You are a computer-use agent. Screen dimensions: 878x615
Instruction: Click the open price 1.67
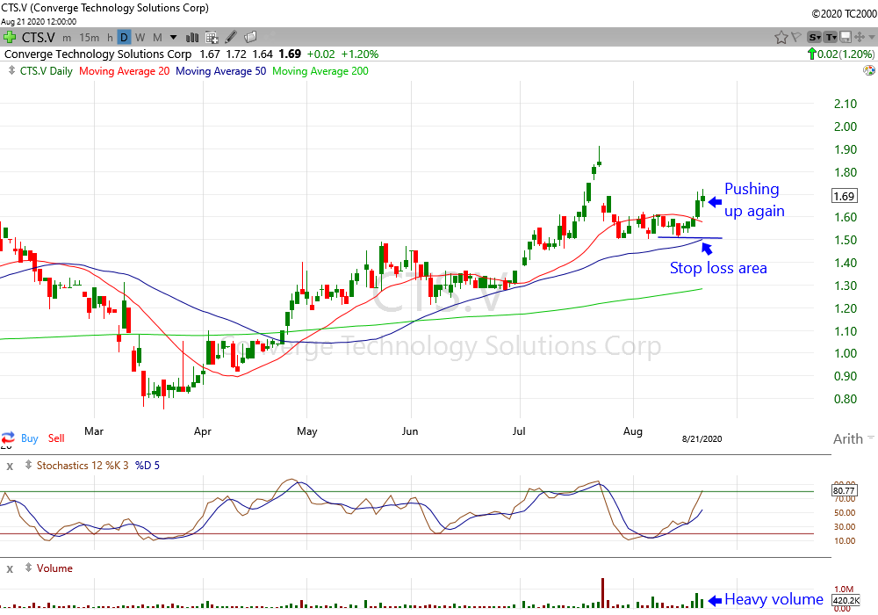(x=210, y=54)
